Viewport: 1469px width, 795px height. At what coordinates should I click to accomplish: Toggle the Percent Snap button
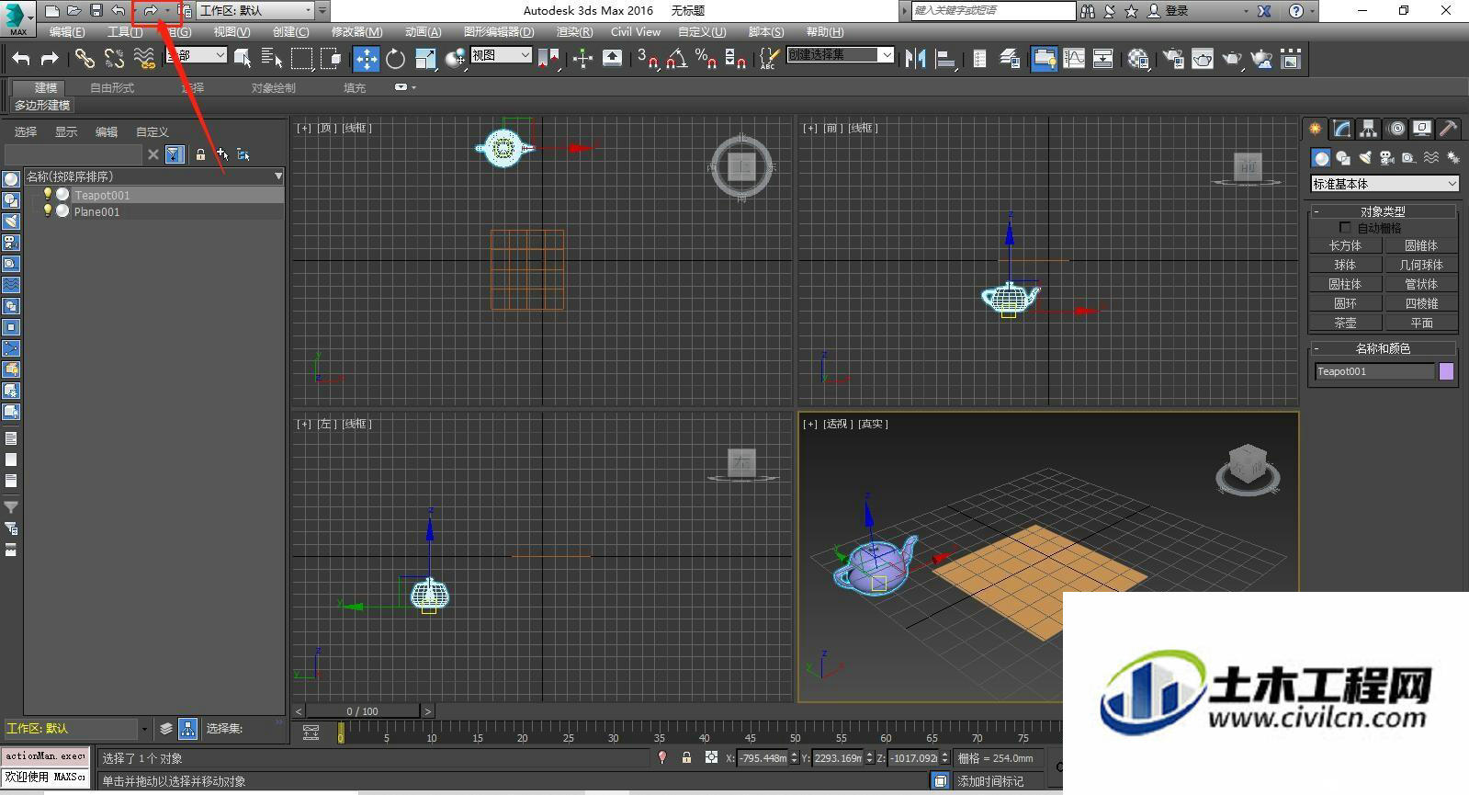706,59
